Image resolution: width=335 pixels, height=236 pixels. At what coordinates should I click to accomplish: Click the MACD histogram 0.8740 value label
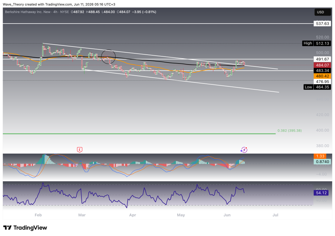pyautogui.click(x=322, y=162)
